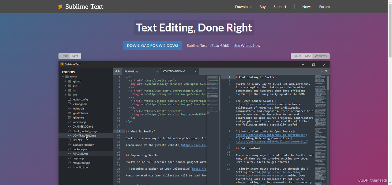Image resolution: width=392 pixels, height=185 pixels.
Task: Collapse the svelte root folder arrow
Action: click(x=63, y=77)
